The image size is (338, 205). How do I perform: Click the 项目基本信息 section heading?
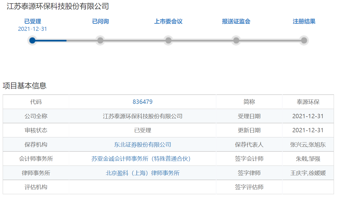[x=25, y=86]
